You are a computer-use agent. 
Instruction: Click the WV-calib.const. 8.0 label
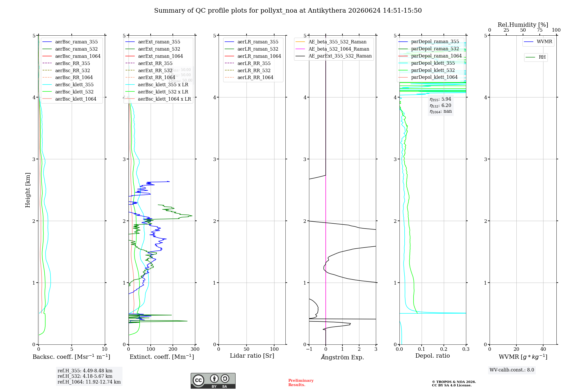coord(512,370)
